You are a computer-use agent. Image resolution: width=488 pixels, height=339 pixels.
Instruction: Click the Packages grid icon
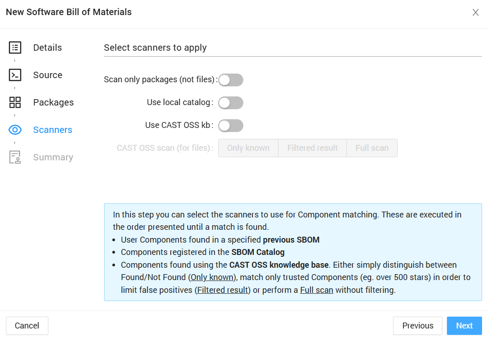pyautogui.click(x=15, y=102)
